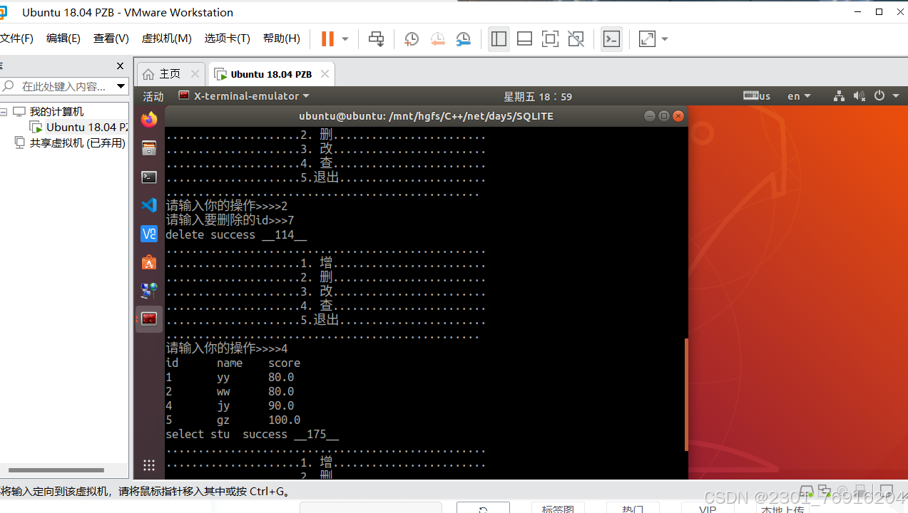Collapse the 我的计算机 tree node
Viewport: 908px width, 513px height.
pyautogui.click(x=4, y=112)
